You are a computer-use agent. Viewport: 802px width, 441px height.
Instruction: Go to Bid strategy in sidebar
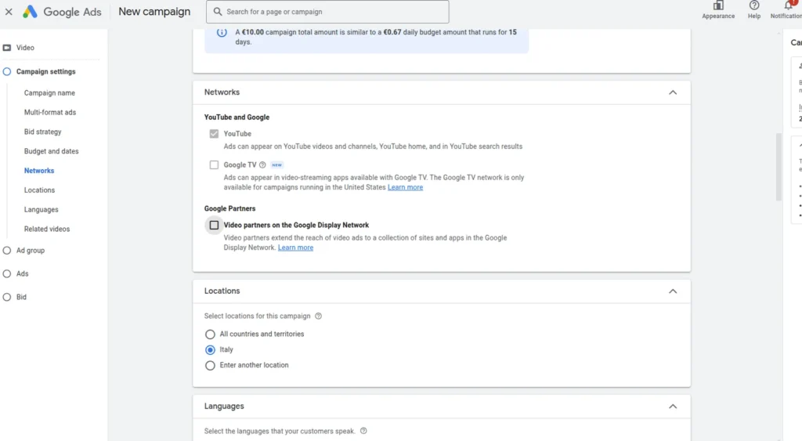point(42,132)
